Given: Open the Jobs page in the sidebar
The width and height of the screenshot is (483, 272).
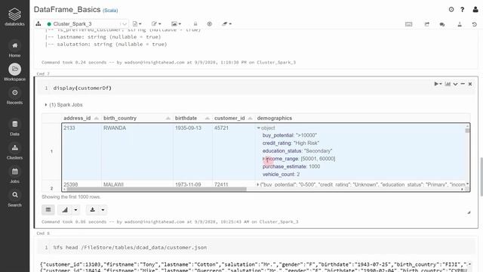Looking at the screenshot, I should [x=14, y=175].
